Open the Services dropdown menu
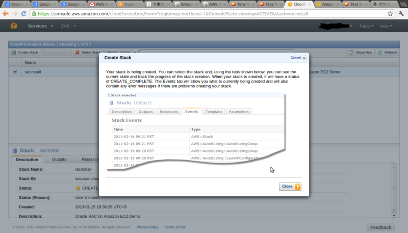 pos(40,26)
